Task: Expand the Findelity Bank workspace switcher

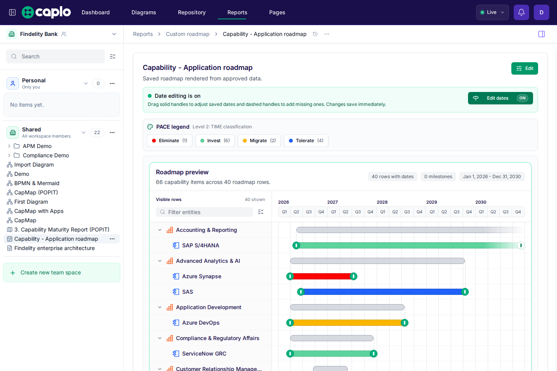Action: (114, 34)
